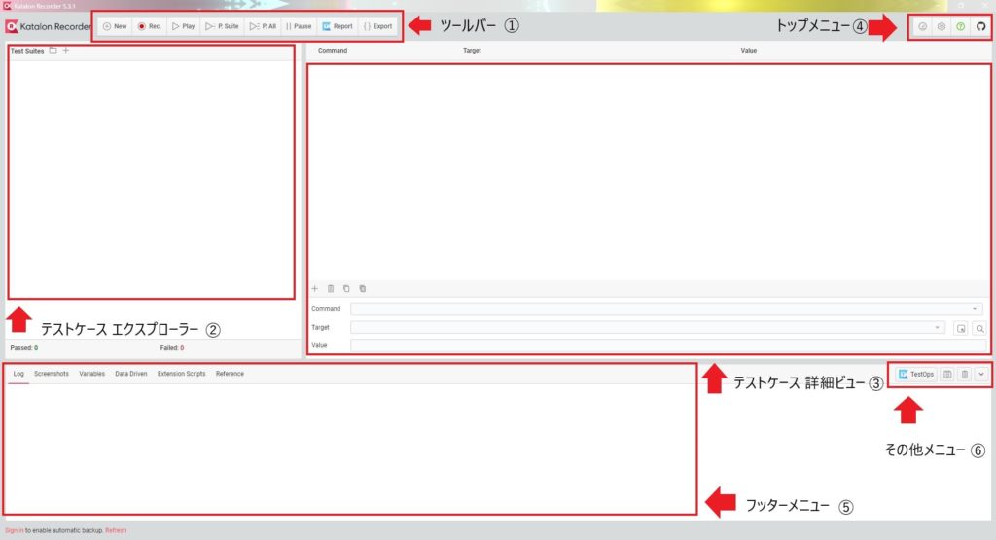This screenshot has height=540, width=996.
Task: Expand the Command dropdown field
Action: click(x=665, y=308)
